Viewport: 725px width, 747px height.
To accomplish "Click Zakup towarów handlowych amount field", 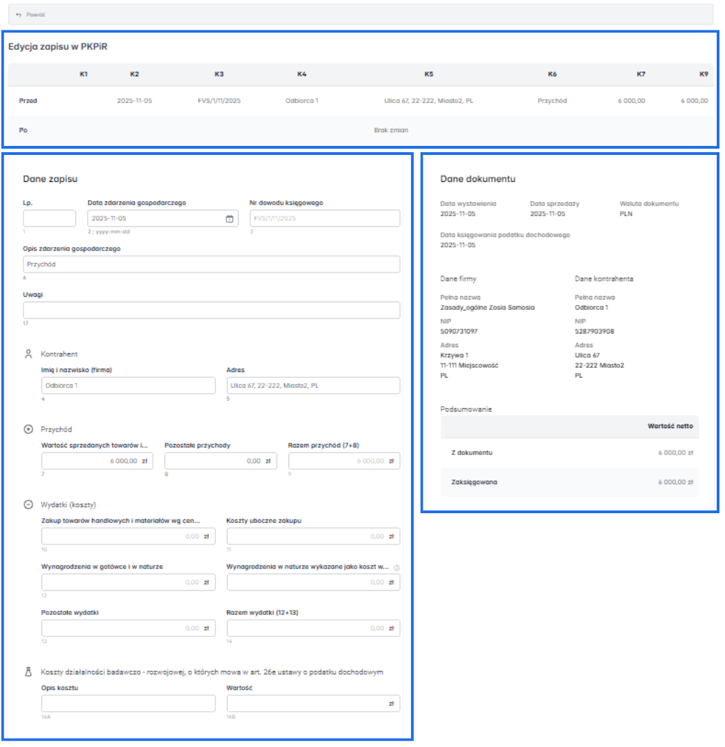I will pos(129,537).
